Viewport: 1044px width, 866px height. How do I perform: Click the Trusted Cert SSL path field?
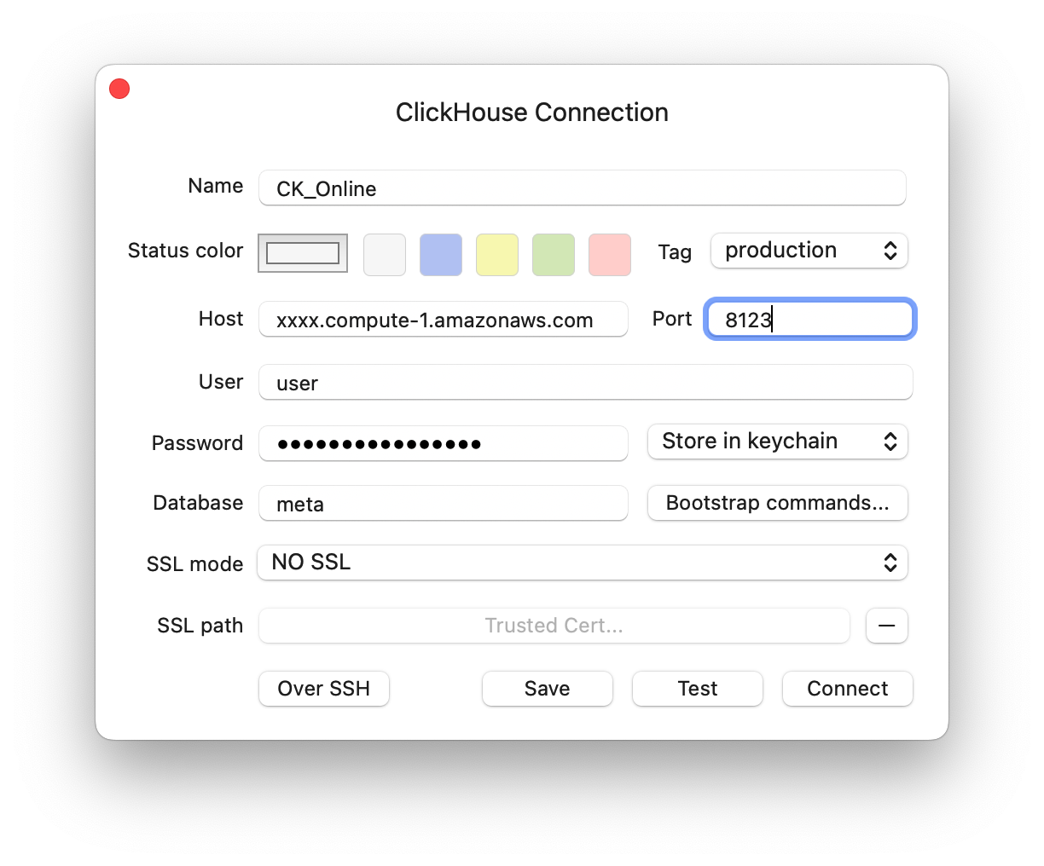pos(554,626)
